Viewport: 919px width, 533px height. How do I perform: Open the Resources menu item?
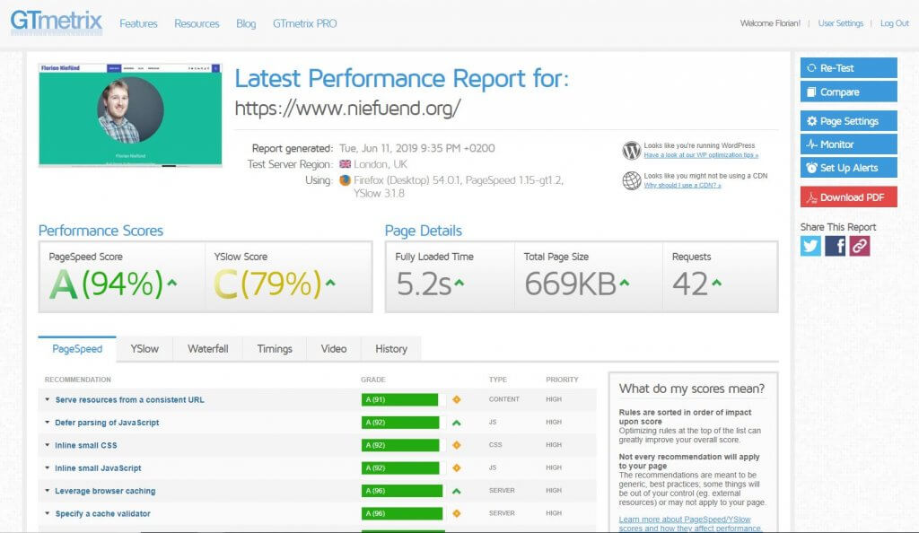pyautogui.click(x=197, y=23)
